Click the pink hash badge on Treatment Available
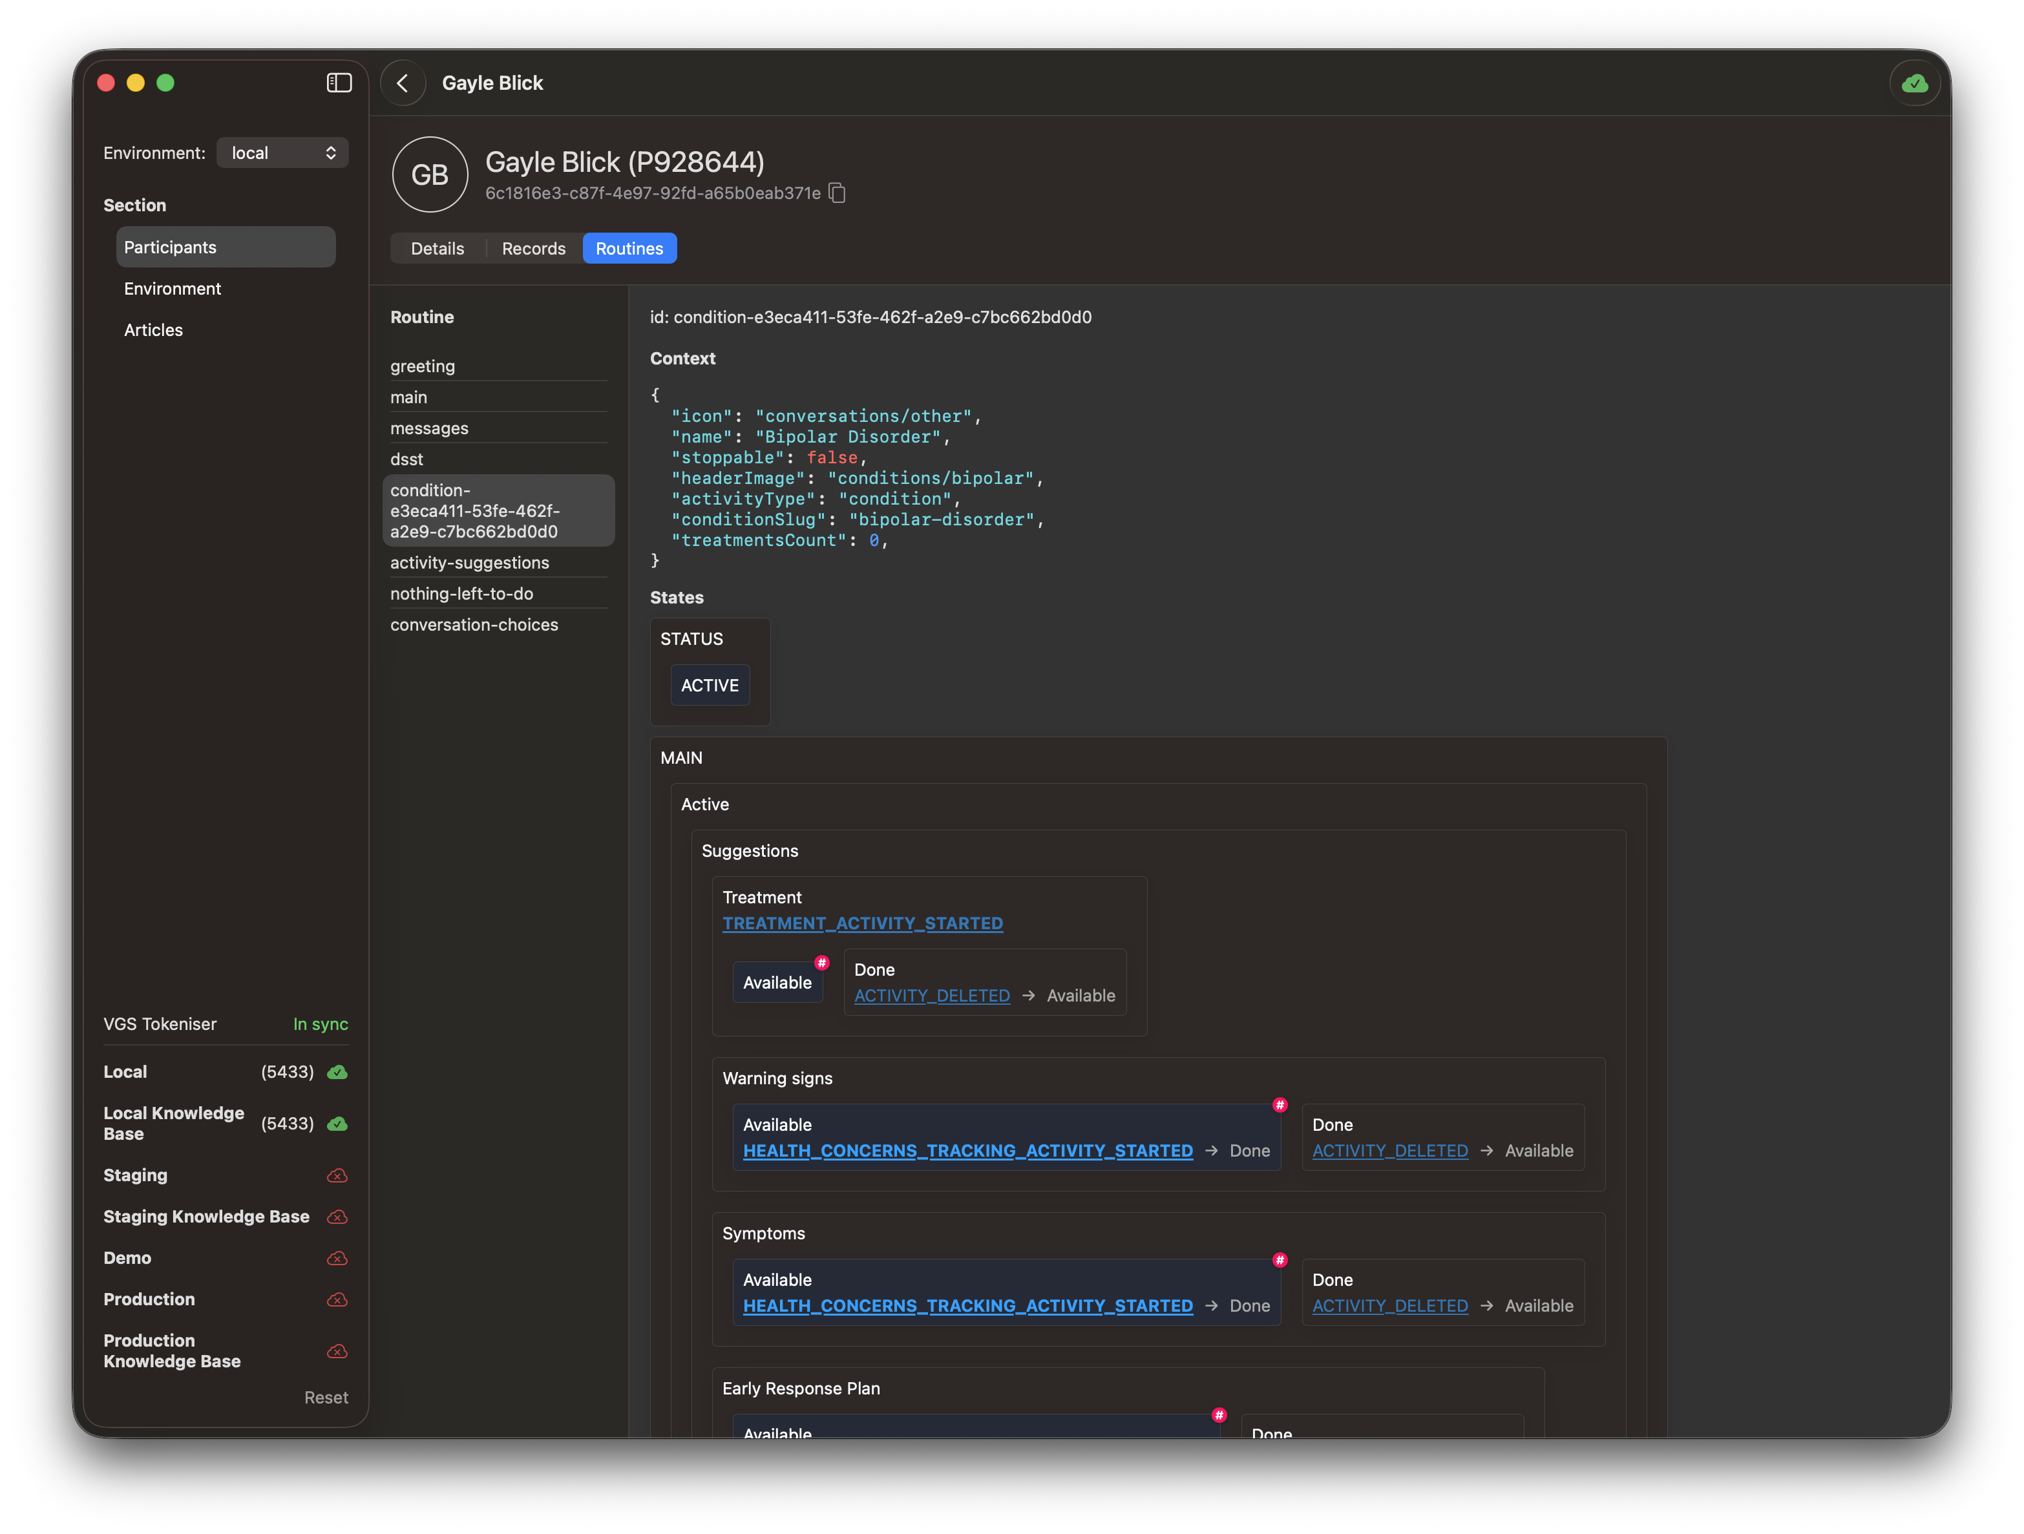Screen dimensions: 2024x1534 point(821,963)
